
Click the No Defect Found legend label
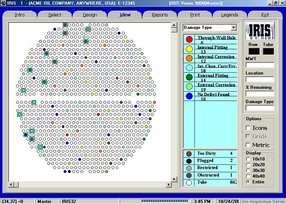[213, 94]
